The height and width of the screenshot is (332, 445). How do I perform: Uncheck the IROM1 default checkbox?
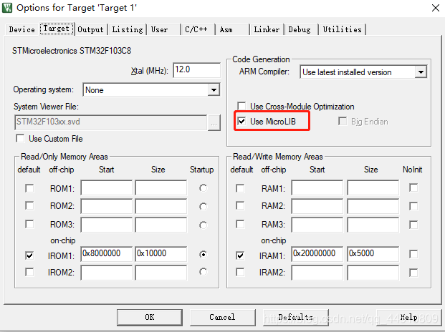pos(29,255)
